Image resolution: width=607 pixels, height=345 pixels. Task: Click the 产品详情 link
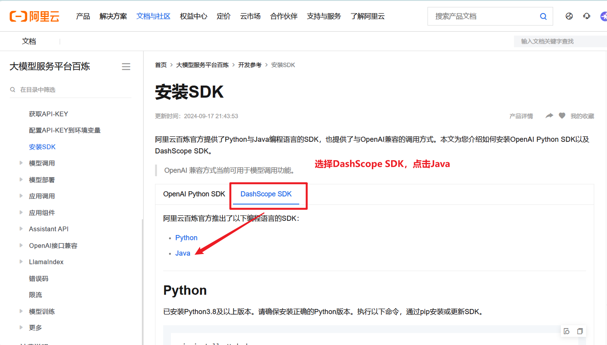pos(521,116)
